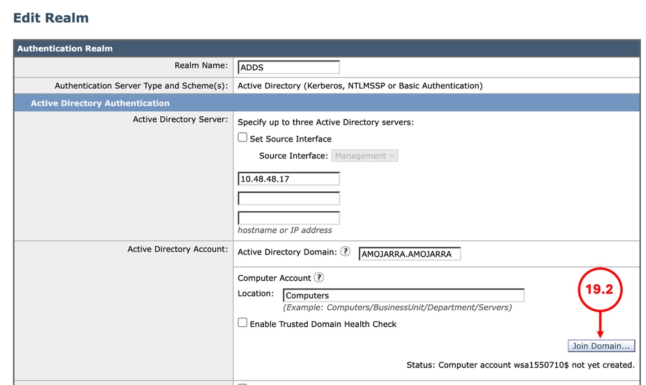The height and width of the screenshot is (385, 646).
Task: Click the empty third Active Directory server field
Action: pyautogui.click(x=288, y=217)
